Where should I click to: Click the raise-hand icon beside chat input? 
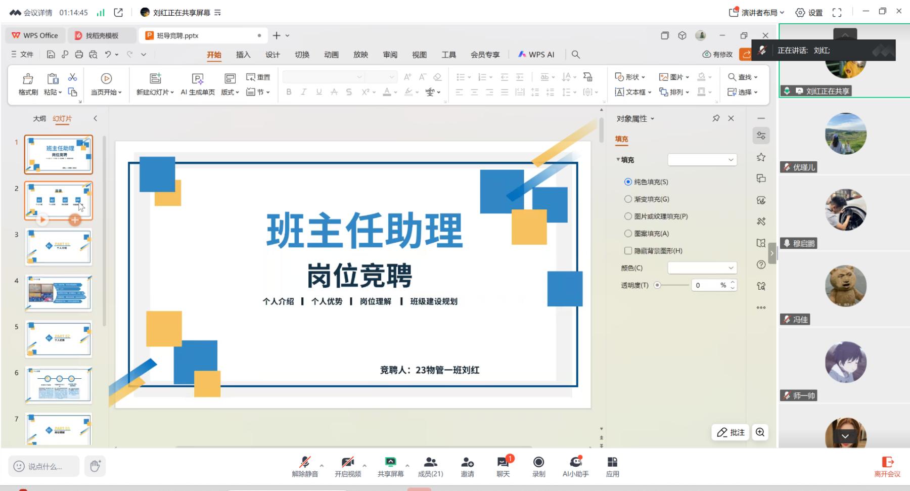[95, 466]
